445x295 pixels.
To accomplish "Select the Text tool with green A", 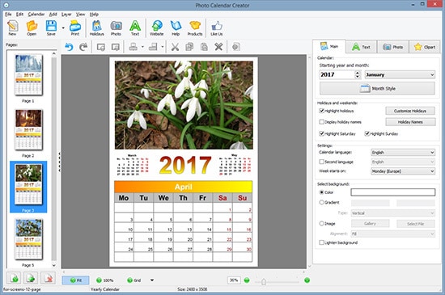I will (135, 28).
